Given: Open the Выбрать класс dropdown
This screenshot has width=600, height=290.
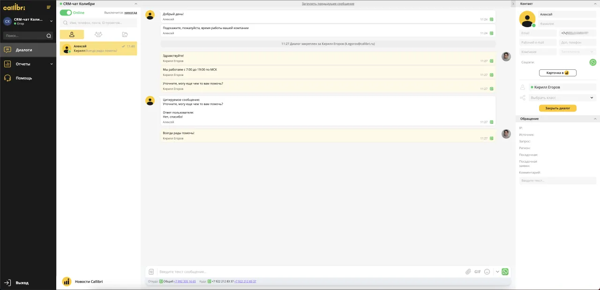Looking at the screenshot, I should click(562, 98).
